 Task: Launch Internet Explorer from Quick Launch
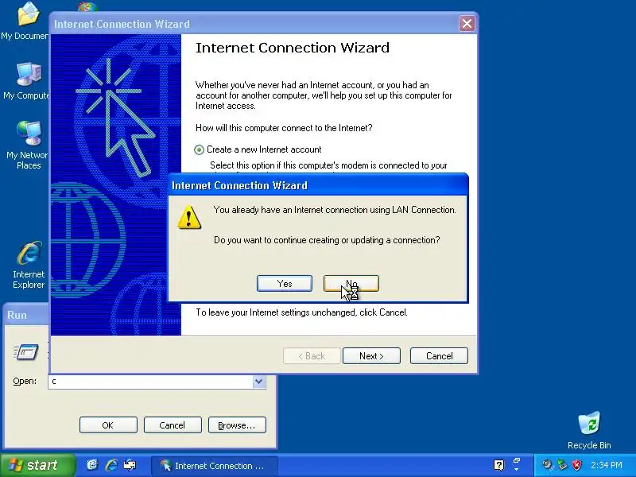click(111, 465)
